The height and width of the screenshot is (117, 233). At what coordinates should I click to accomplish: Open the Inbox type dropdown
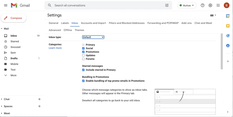93,37
